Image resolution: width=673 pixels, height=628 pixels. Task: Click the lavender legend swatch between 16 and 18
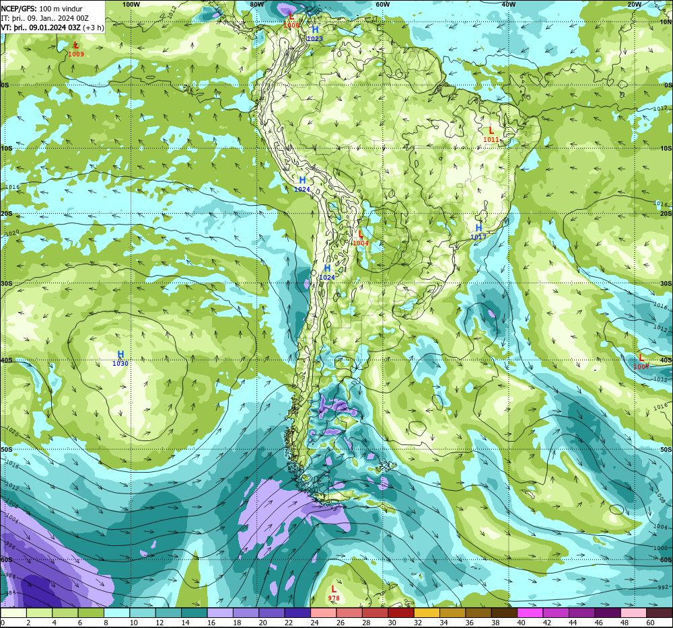pyautogui.click(x=220, y=613)
